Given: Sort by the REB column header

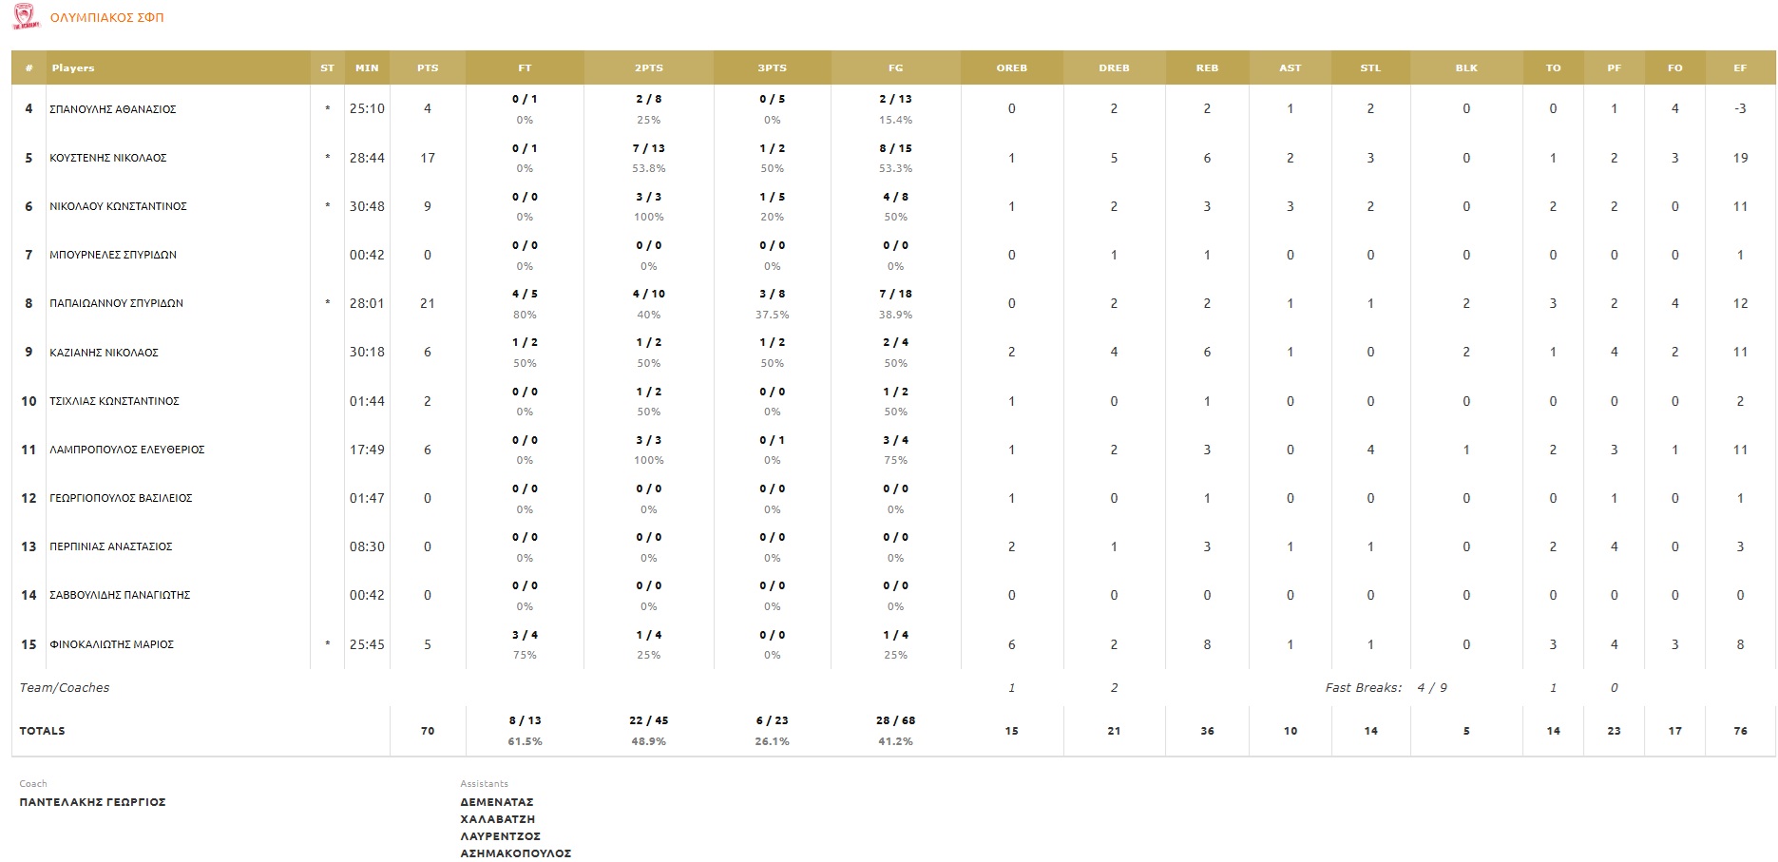Looking at the screenshot, I should (1207, 68).
